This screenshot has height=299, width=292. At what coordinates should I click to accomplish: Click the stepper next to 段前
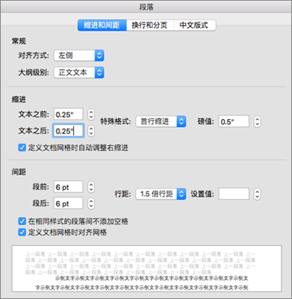(91, 187)
